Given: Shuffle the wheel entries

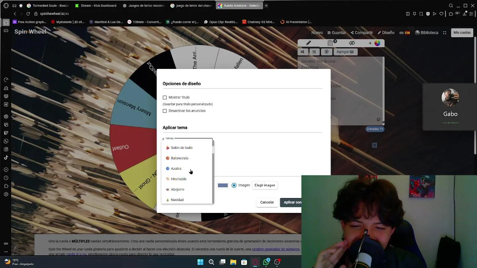Looking at the screenshot, I should click(x=302, y=52).
